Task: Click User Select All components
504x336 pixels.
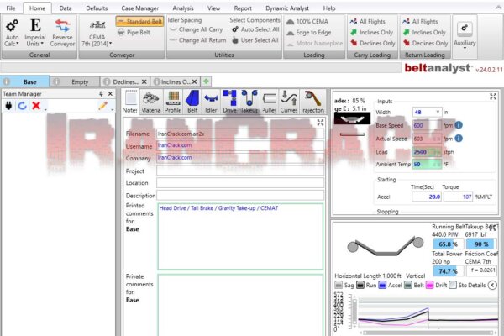Action: click(255, 40)
